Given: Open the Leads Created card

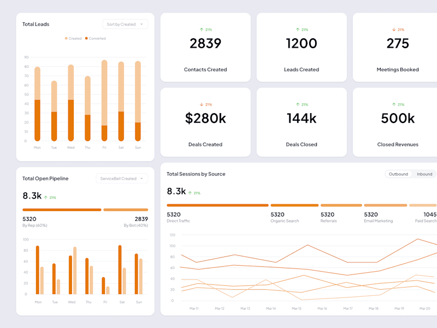Looking at the screenshot, I should point(302,48).
